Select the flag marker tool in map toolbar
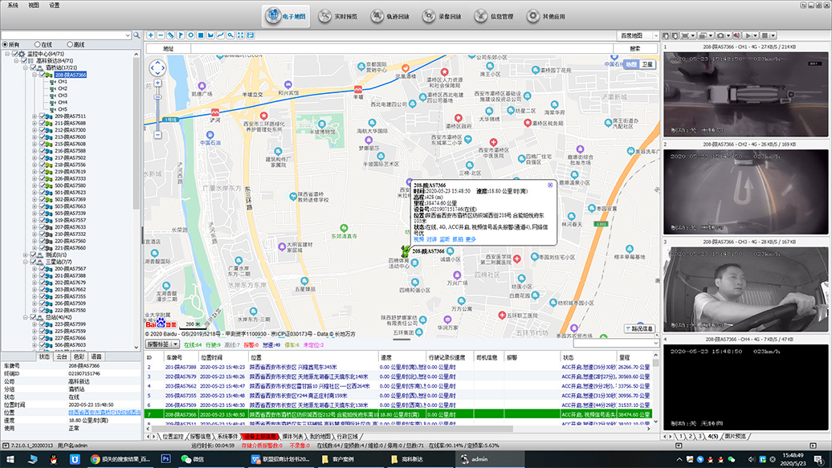 click(181, 35)
